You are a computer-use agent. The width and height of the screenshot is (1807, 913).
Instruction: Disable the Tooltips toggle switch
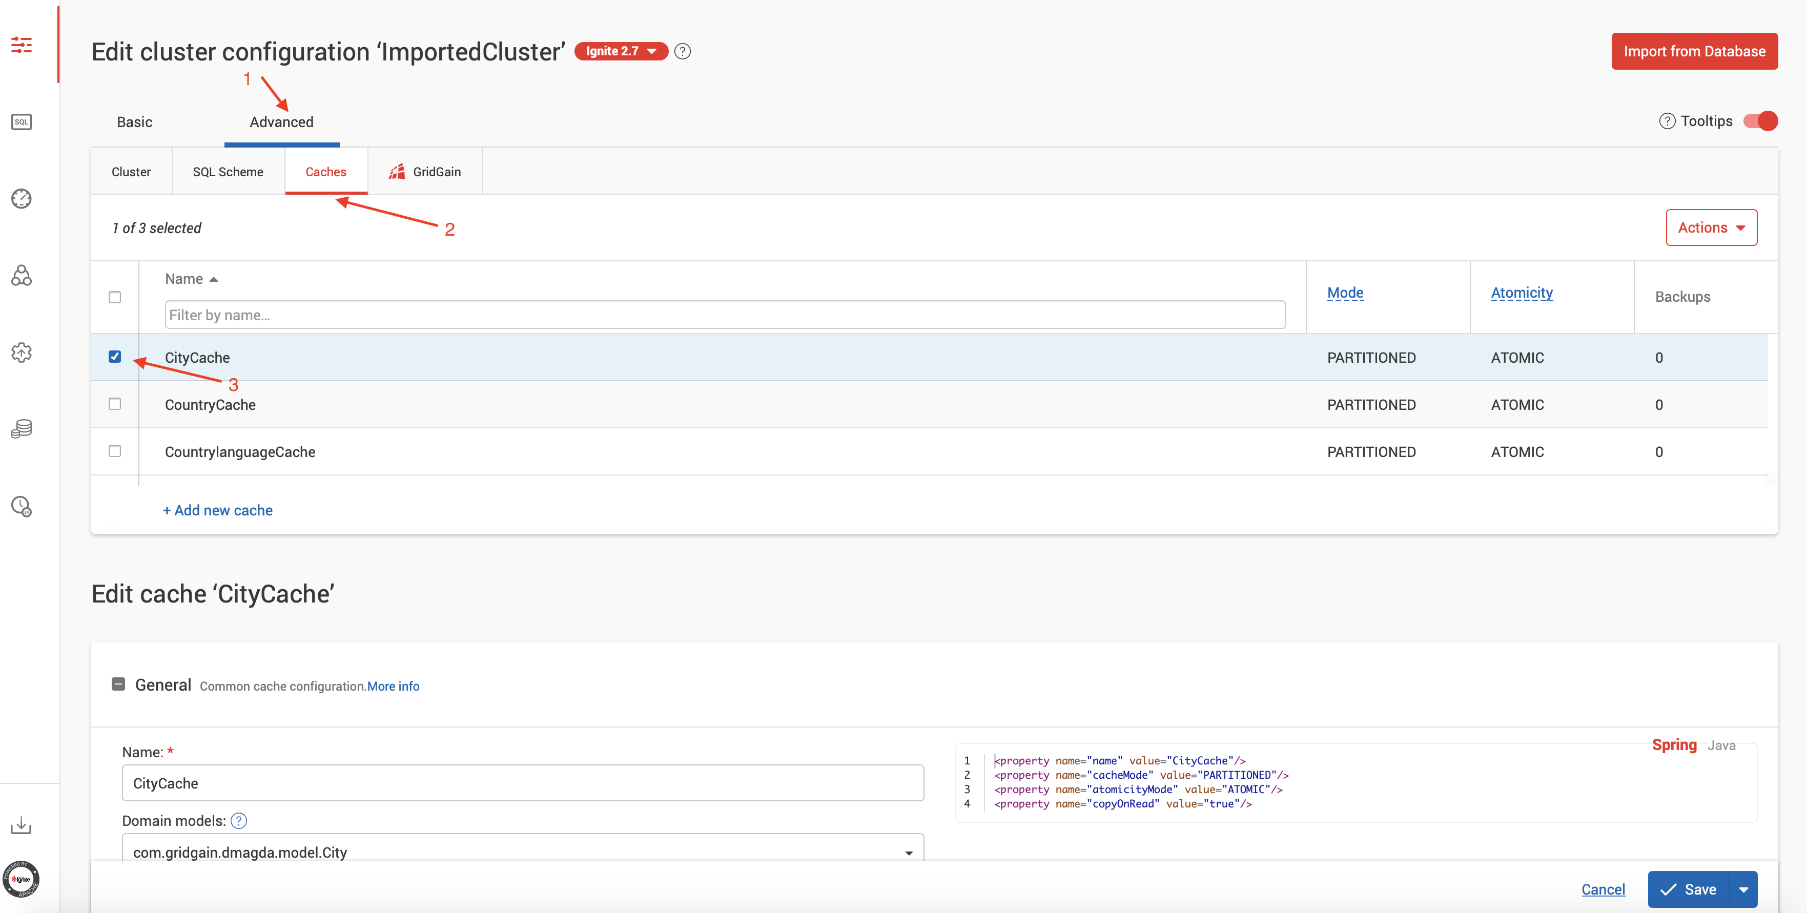pyautogui.click(x=1760, y=120)
